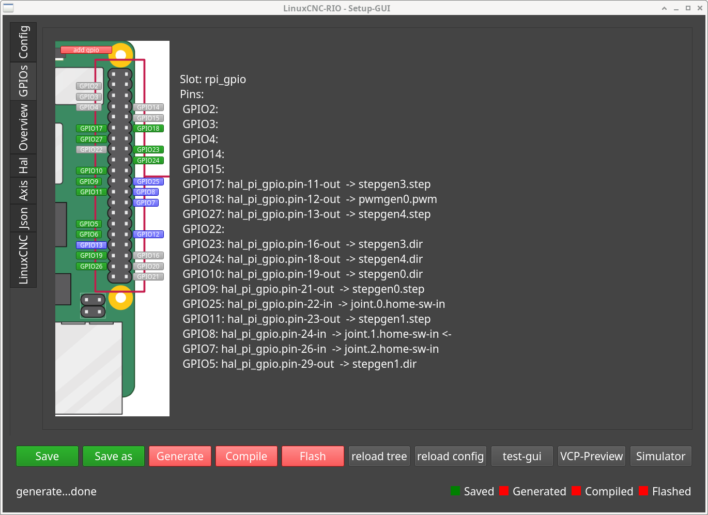Image resolution: width=708 pixels, height=515 pixels.
Task: Roll up window using title bar arrow
Action: (x=664, y=8)
